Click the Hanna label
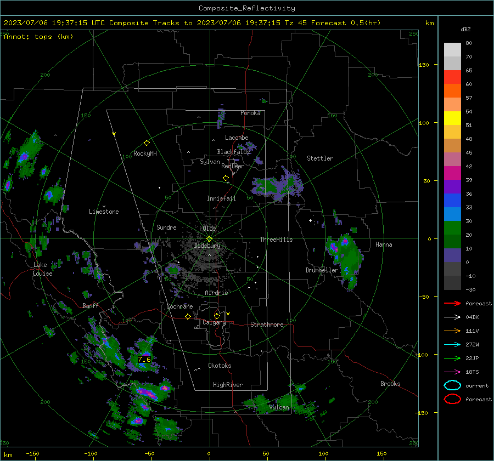This screenshot has width=494, height=461. [x=384, y=244]
